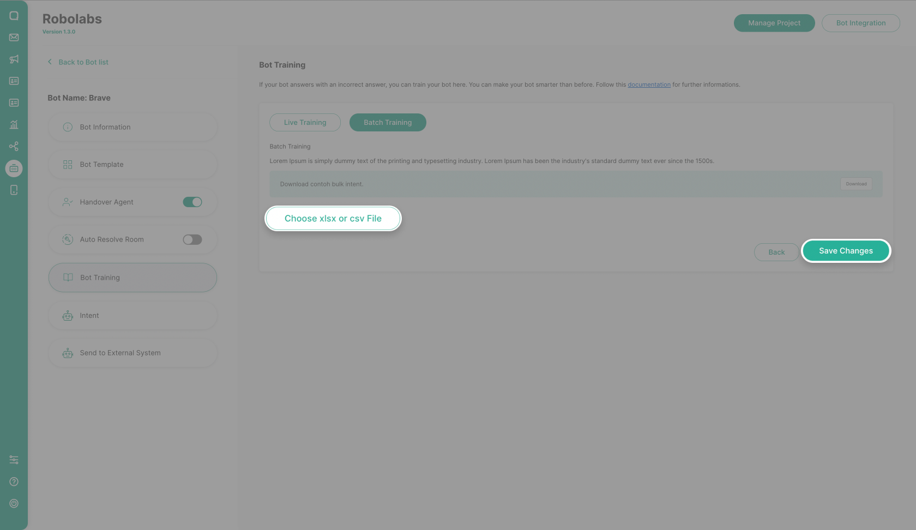Select the megaphone broadcast icon
Screen dimensions: 916x530
click(x=14, y=59)
